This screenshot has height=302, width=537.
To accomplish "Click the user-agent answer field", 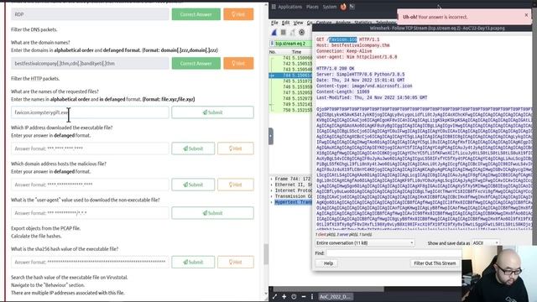I will pos(90,213).
